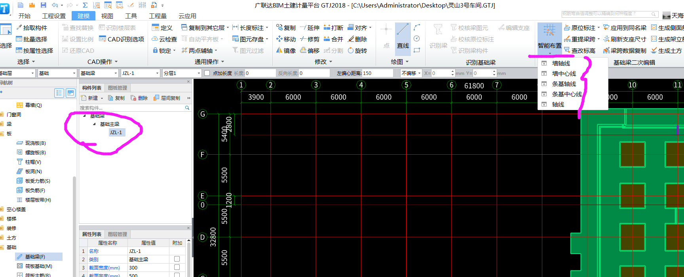Screen dimensions: 684x277
Task: Open the 分层1 layer dropdown
Action: pyautogui.click(x=199, y=73)
